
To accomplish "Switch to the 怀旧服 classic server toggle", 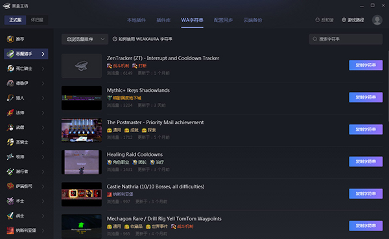I will [x=37, y=20].
